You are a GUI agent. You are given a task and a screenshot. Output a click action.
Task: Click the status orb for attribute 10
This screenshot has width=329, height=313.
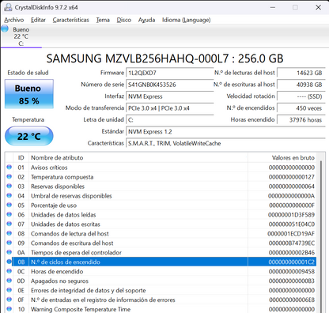tap(9, 309)
